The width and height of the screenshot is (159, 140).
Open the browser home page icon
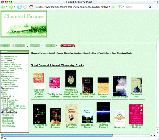(x=31, y=7)
